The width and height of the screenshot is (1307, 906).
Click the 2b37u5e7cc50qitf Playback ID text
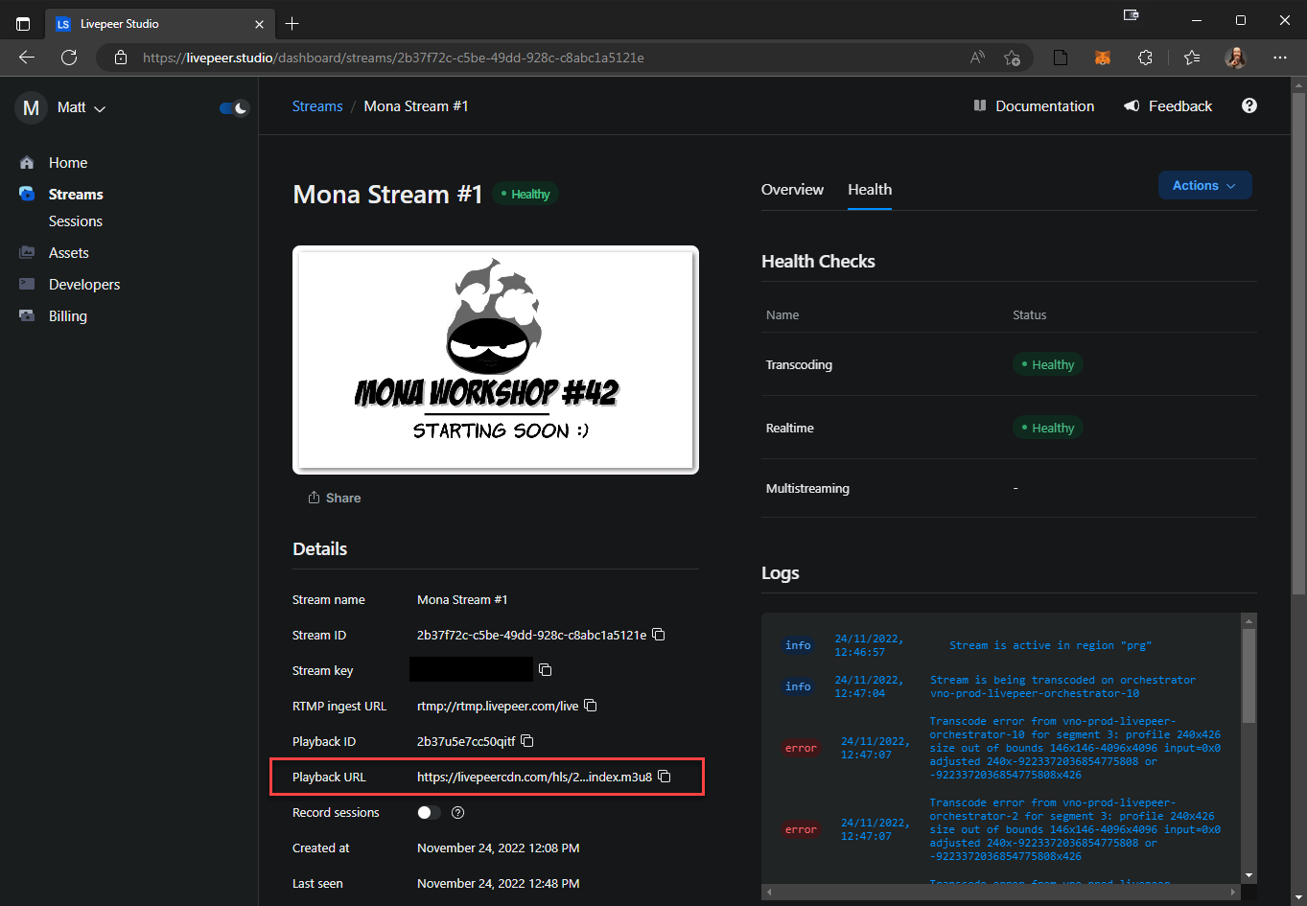(466, 741)
